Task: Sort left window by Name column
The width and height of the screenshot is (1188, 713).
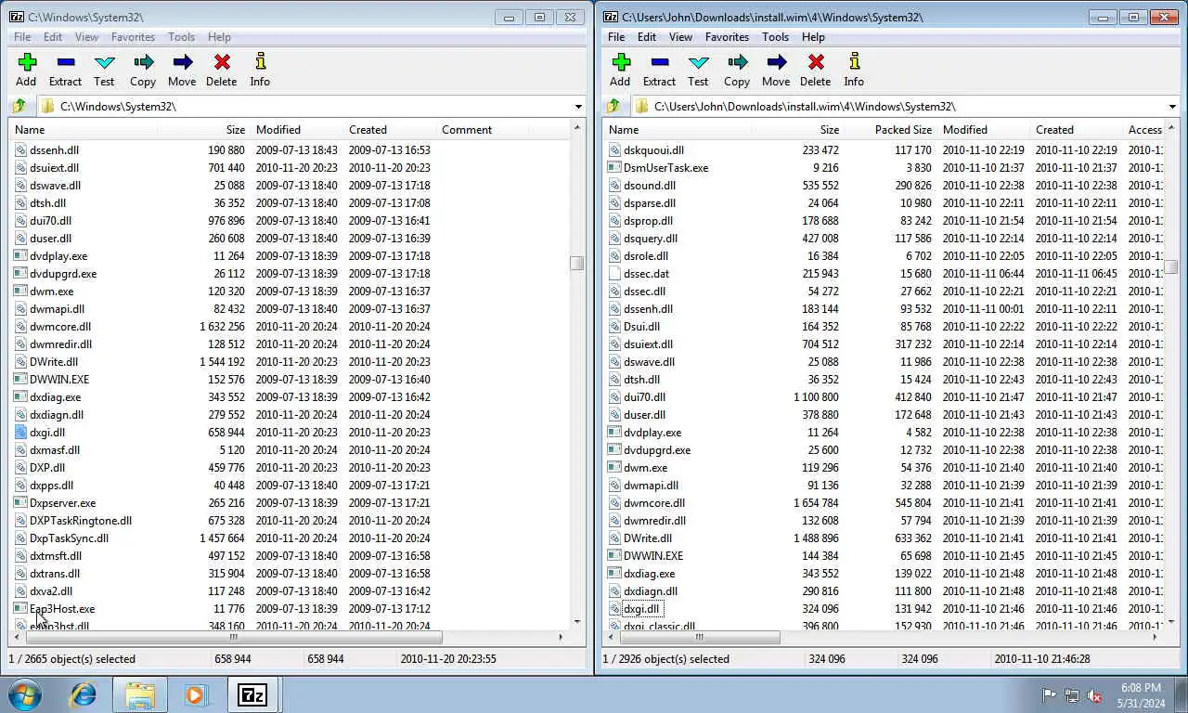Action: [84, 130]
